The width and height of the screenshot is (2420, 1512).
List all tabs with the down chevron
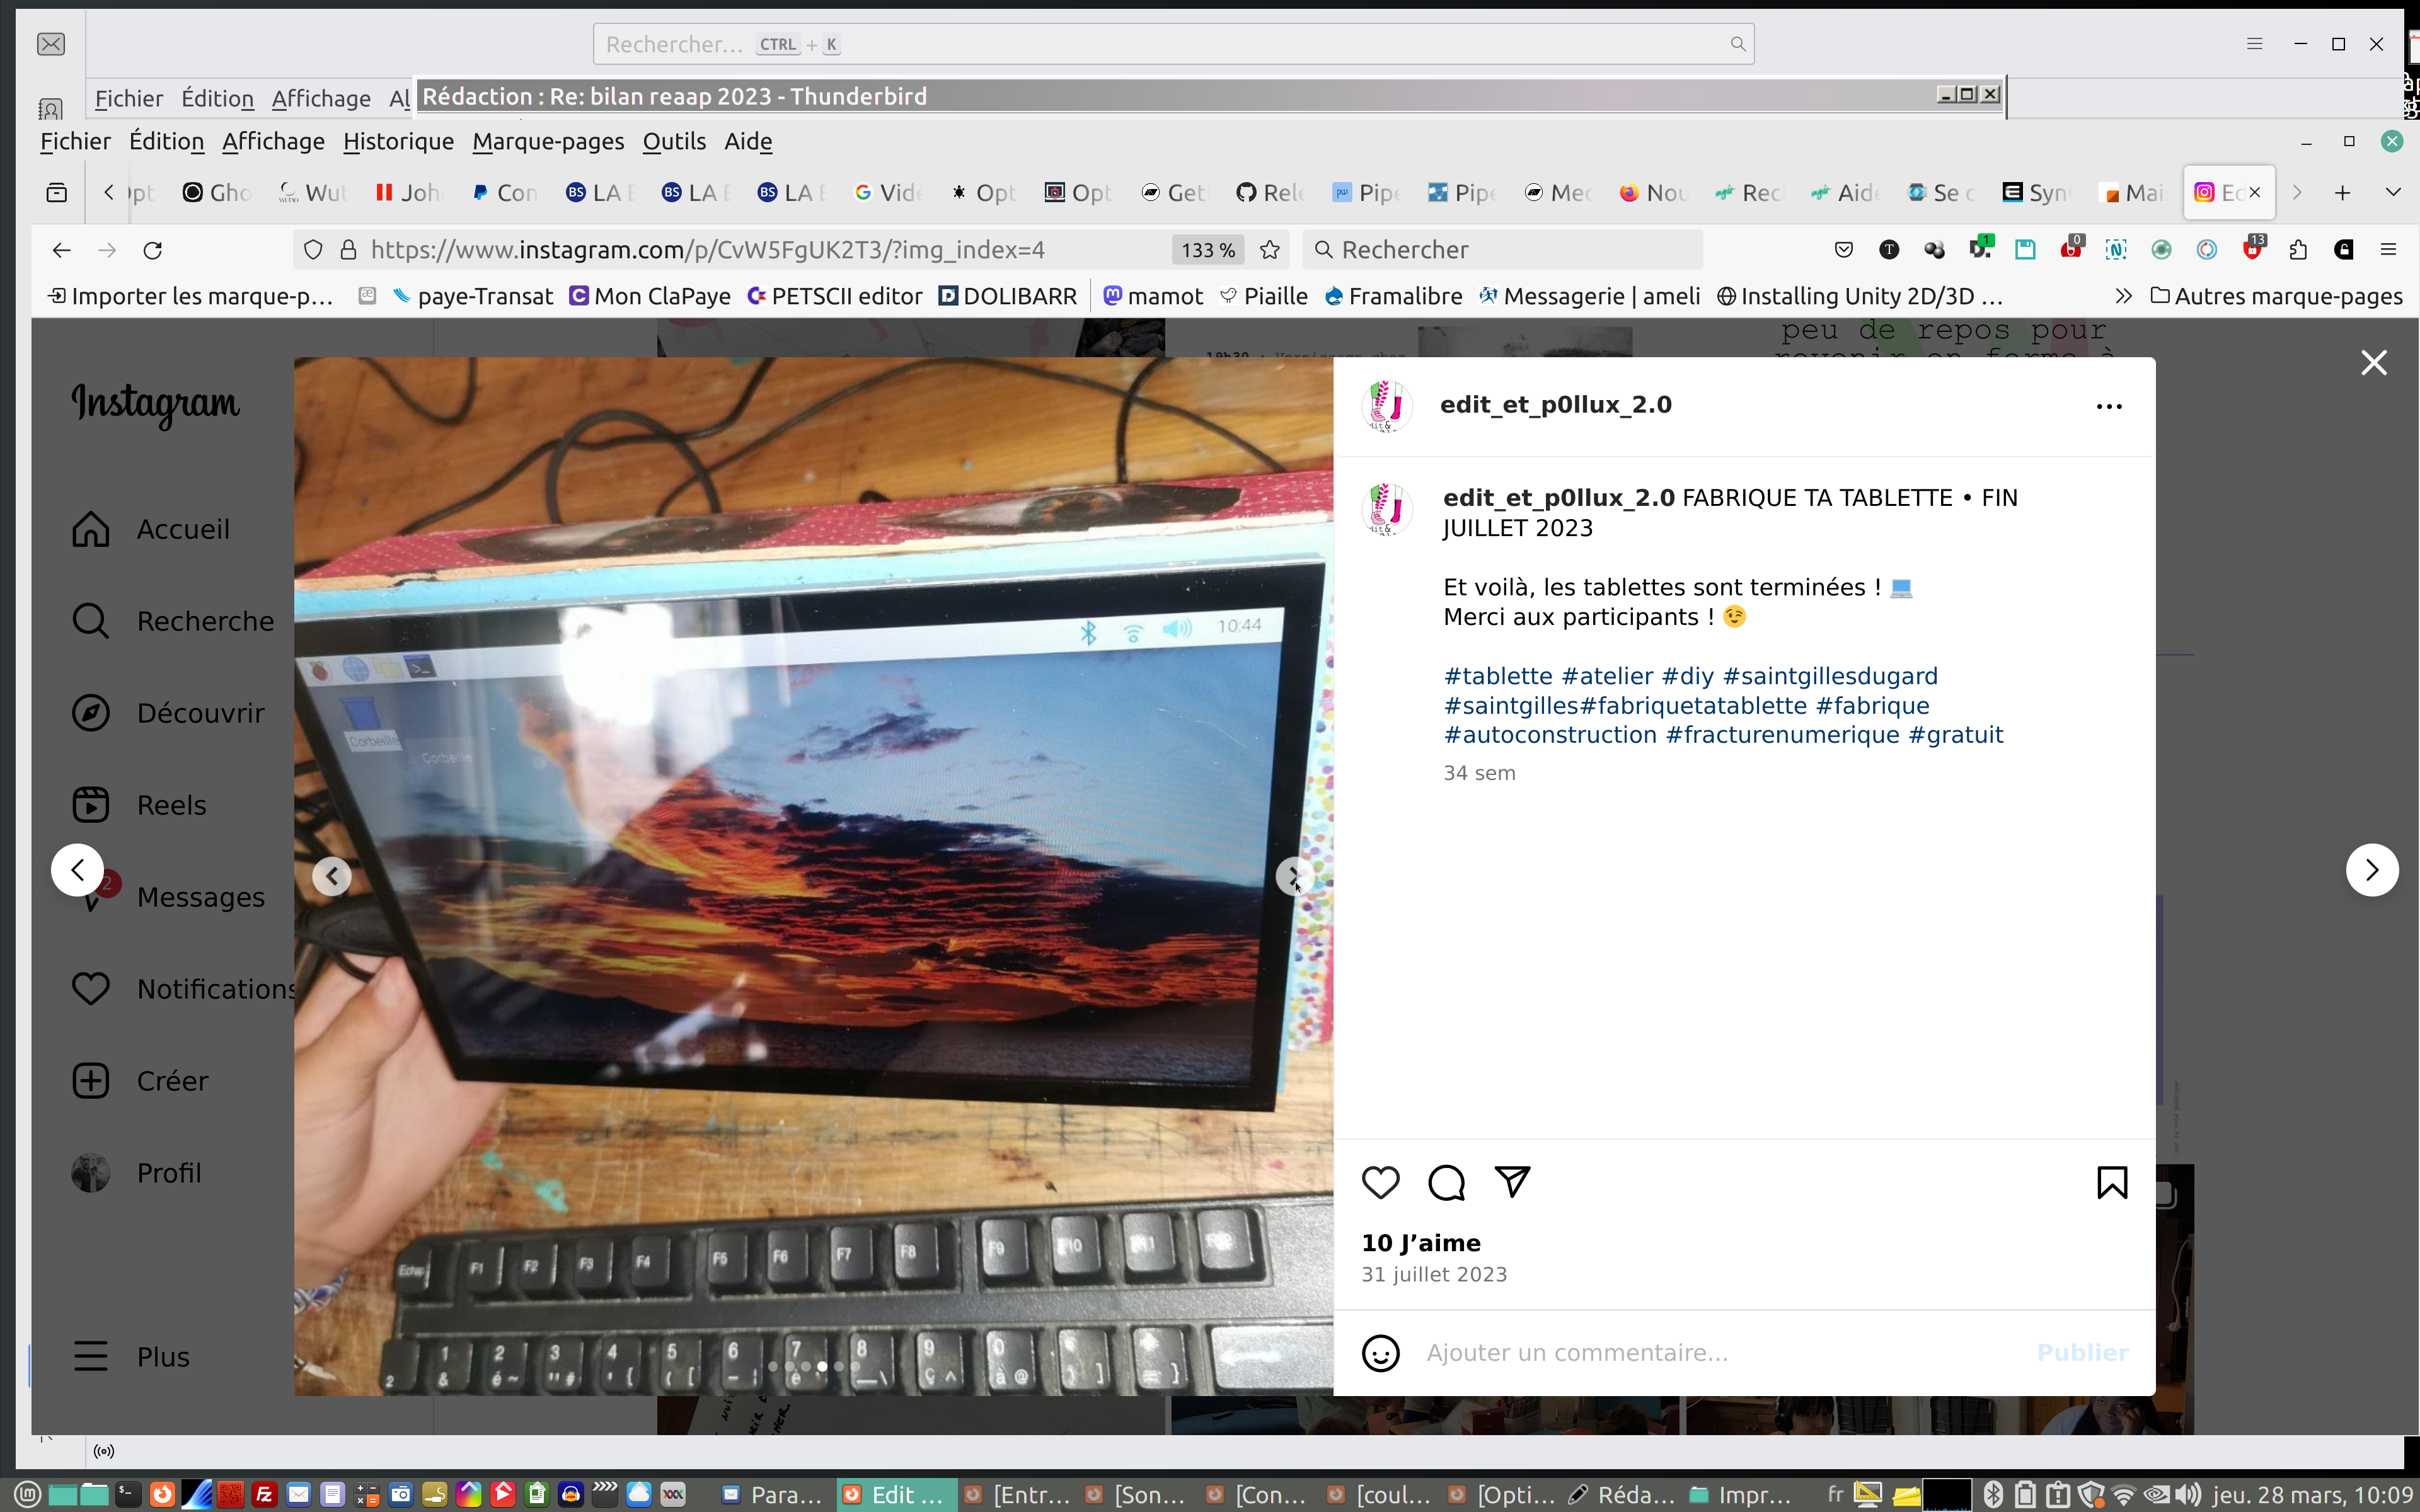[2393, 192]
